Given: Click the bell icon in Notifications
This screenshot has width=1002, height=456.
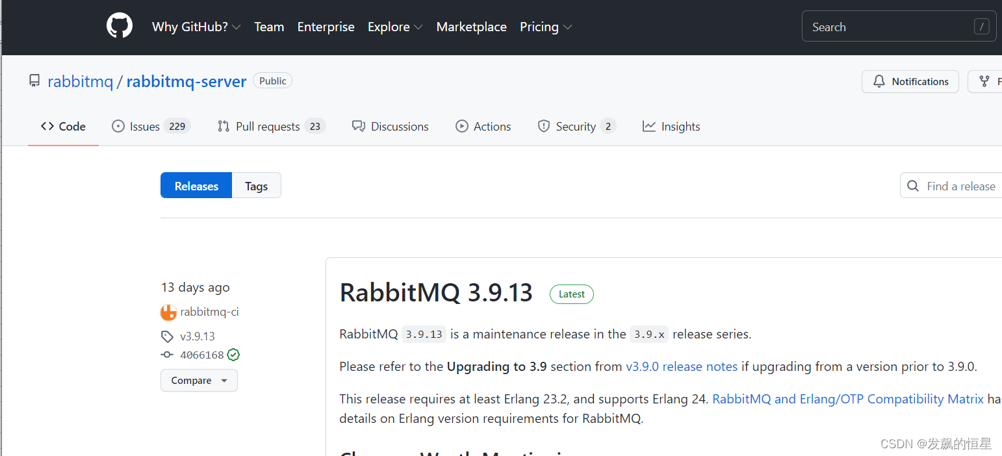Looking at the screenshot, I should [879, 81].
